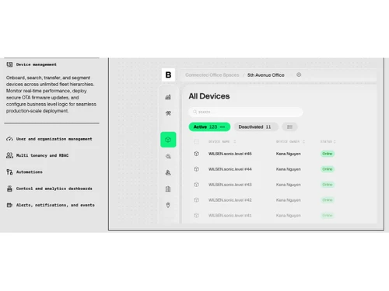The height and width of the screenshot is (291, 389).
Task: Sort by Device Owner column
Action: (290, 141)
